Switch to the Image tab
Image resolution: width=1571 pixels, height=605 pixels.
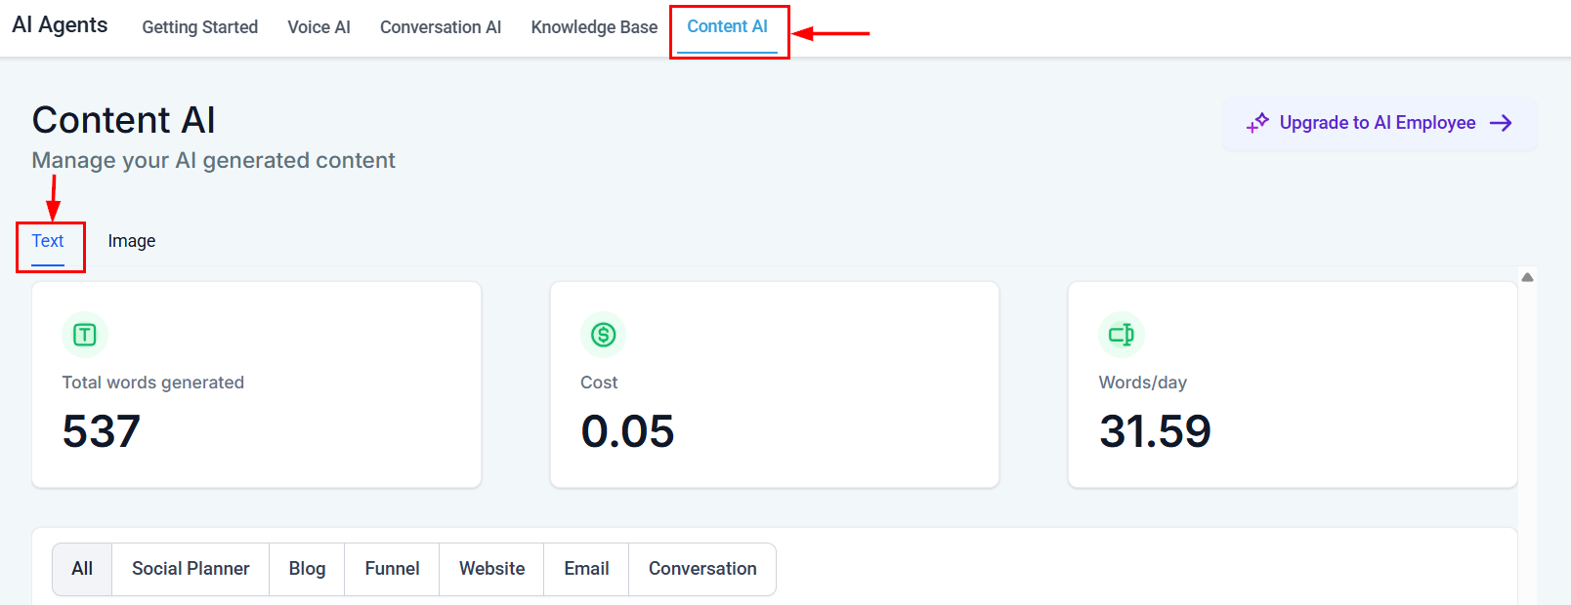pos(132,240)
